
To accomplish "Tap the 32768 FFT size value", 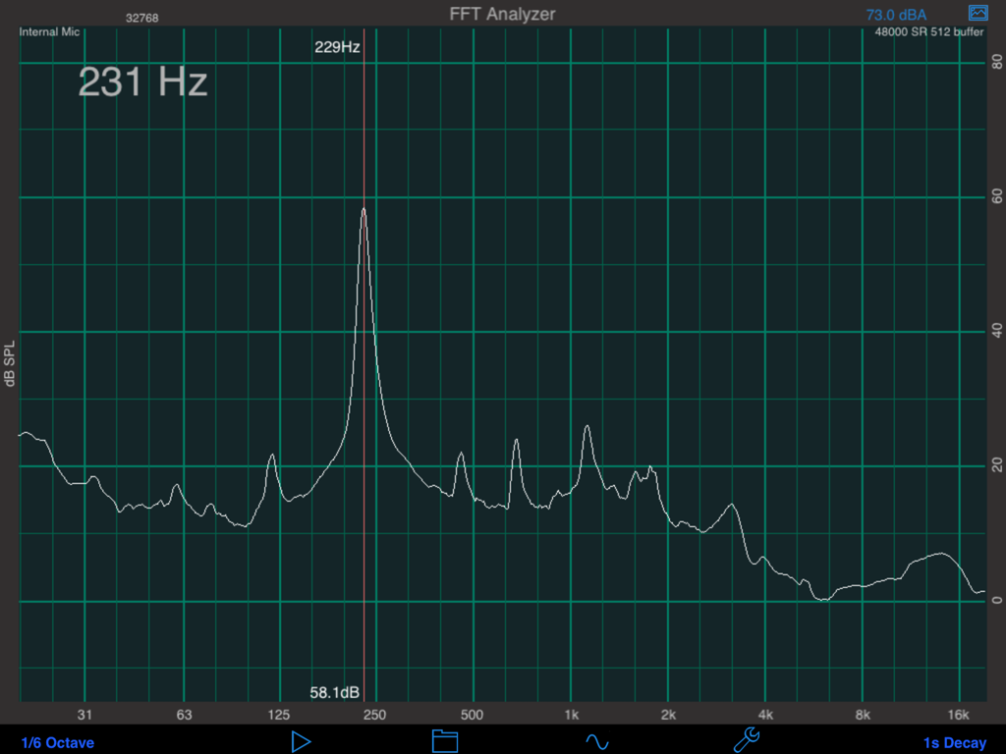I will pos(141,18).
